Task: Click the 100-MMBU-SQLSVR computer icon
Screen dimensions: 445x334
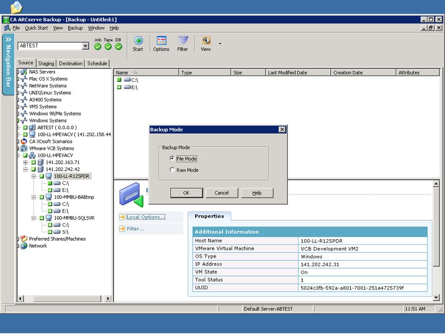Action: click(x=49, y=218)
